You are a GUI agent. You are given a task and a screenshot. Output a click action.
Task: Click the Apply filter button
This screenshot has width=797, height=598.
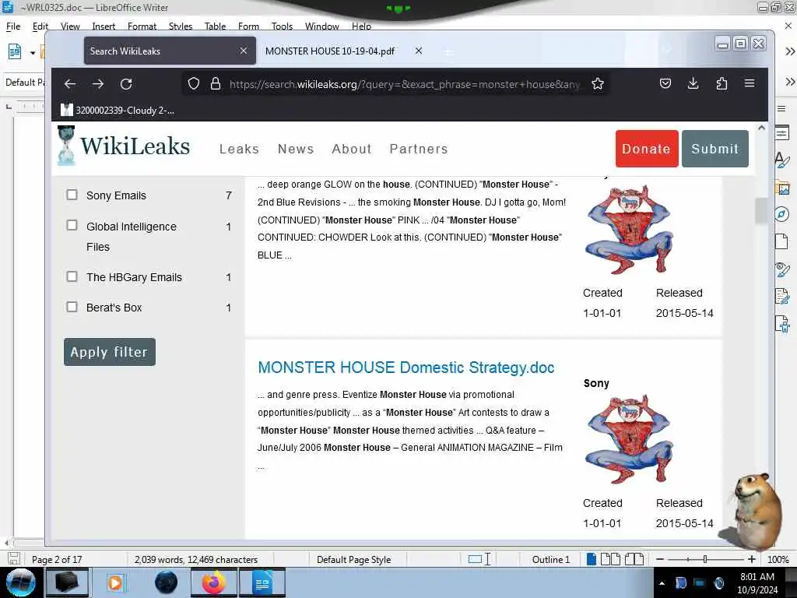(x=110, y=352)
